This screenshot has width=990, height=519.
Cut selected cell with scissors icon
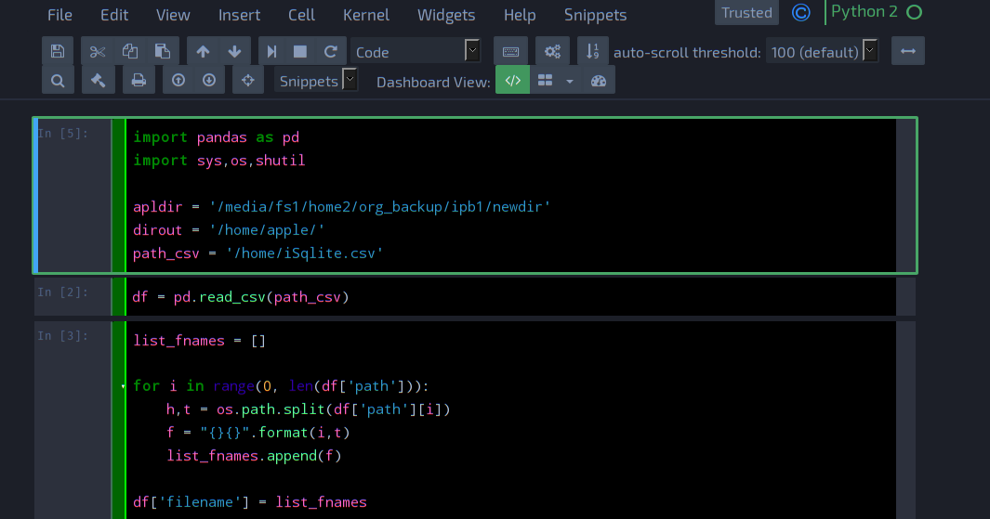pyautogui.click(x=98, y=51)
